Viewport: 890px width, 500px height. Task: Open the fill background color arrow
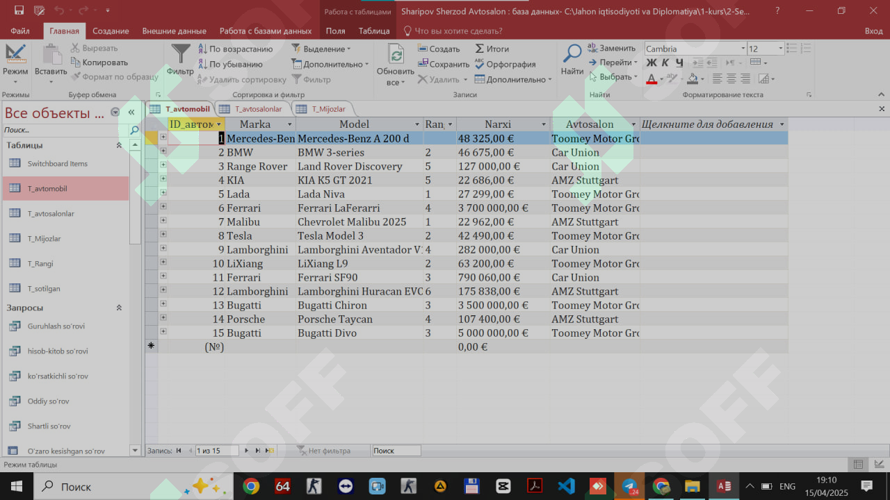[703, 79]
